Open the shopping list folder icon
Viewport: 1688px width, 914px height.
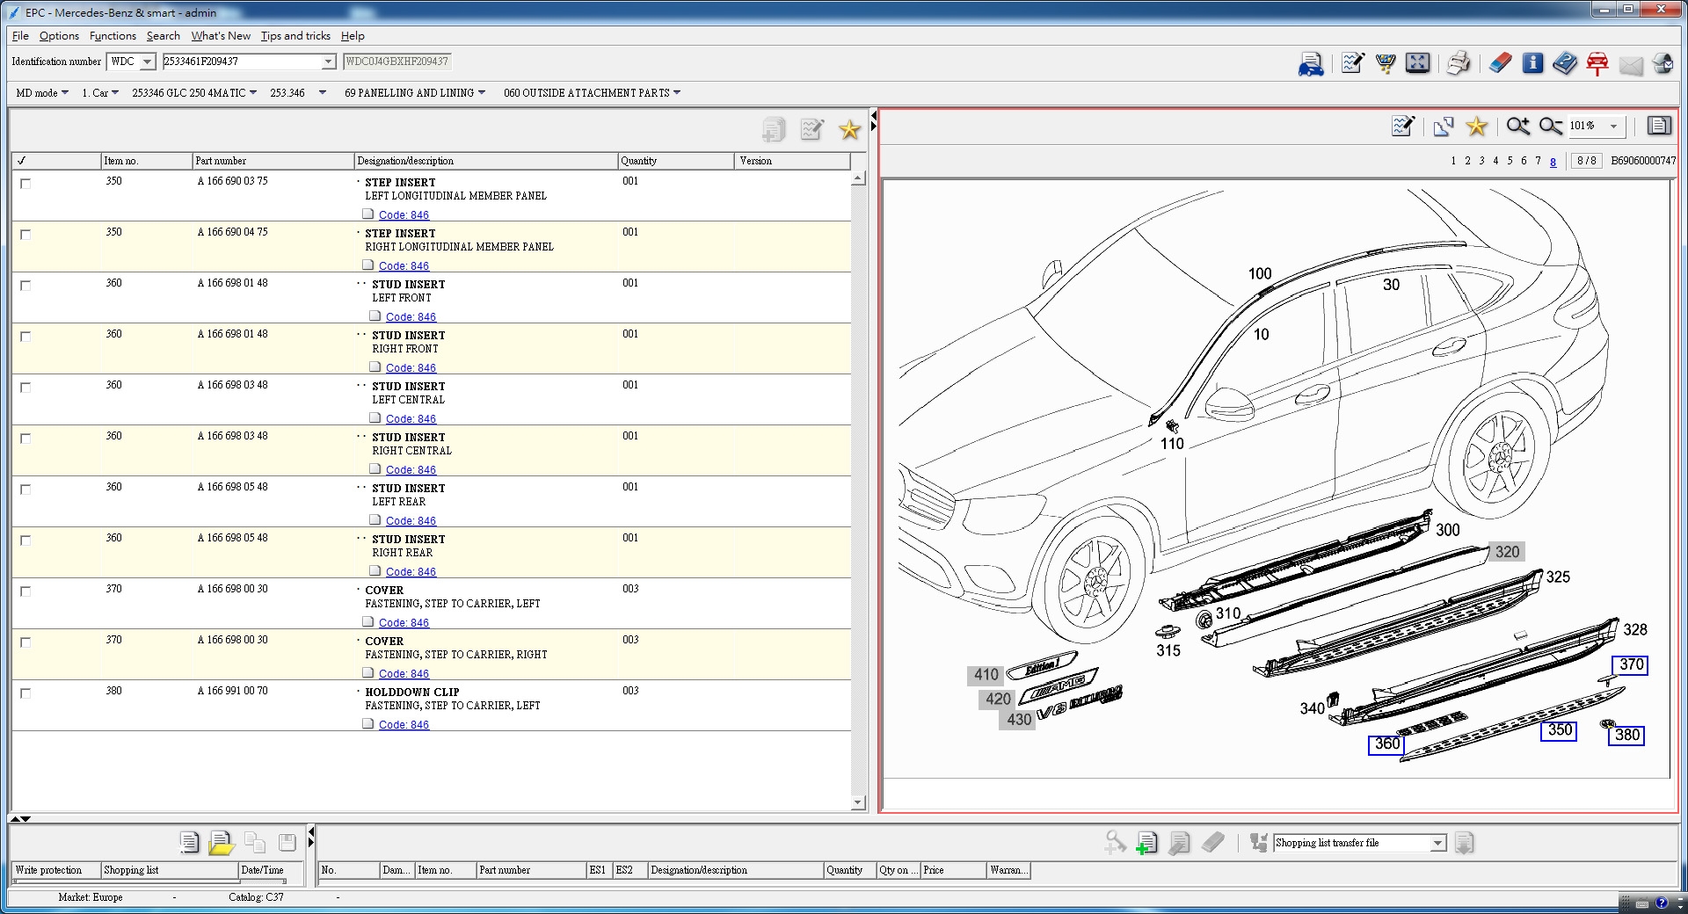(222, 843)
